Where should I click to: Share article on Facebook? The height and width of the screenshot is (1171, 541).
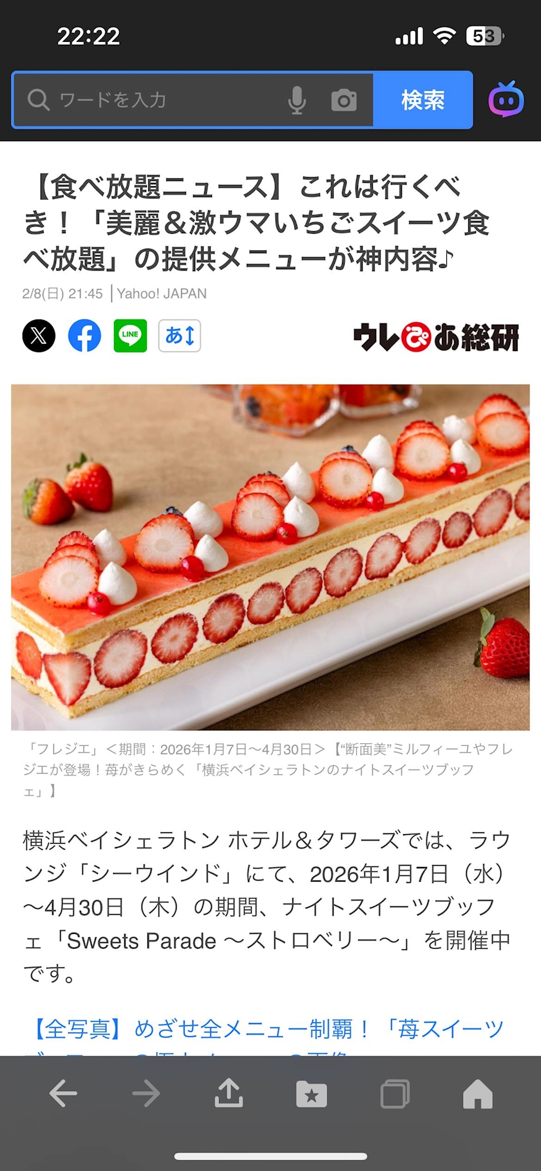point(85,336)
